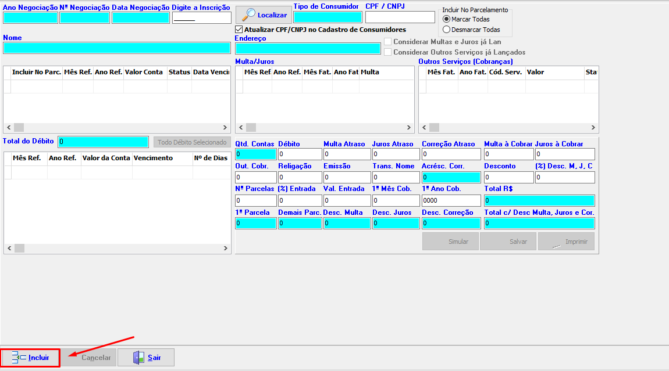The width and height of the screenshot is (669, 371).
Task: Select the Marcar Todas radio option
Action: [x=447, y=19]
